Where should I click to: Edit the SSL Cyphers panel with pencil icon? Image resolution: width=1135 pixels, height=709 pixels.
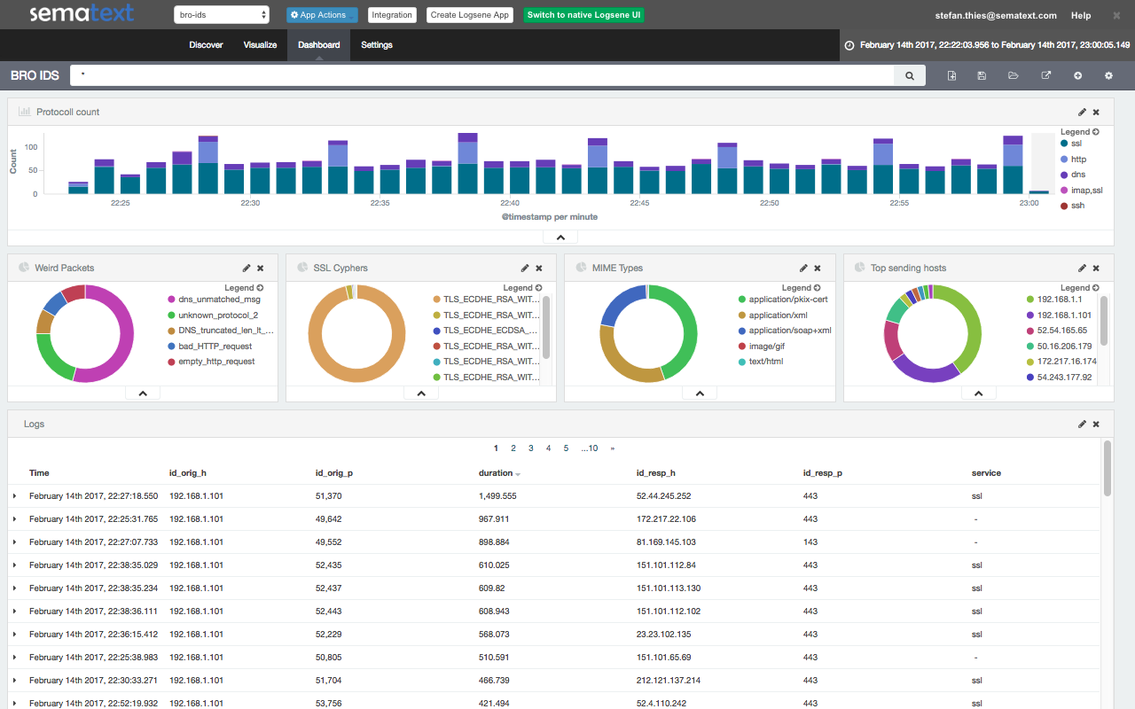tap(524, 267)
